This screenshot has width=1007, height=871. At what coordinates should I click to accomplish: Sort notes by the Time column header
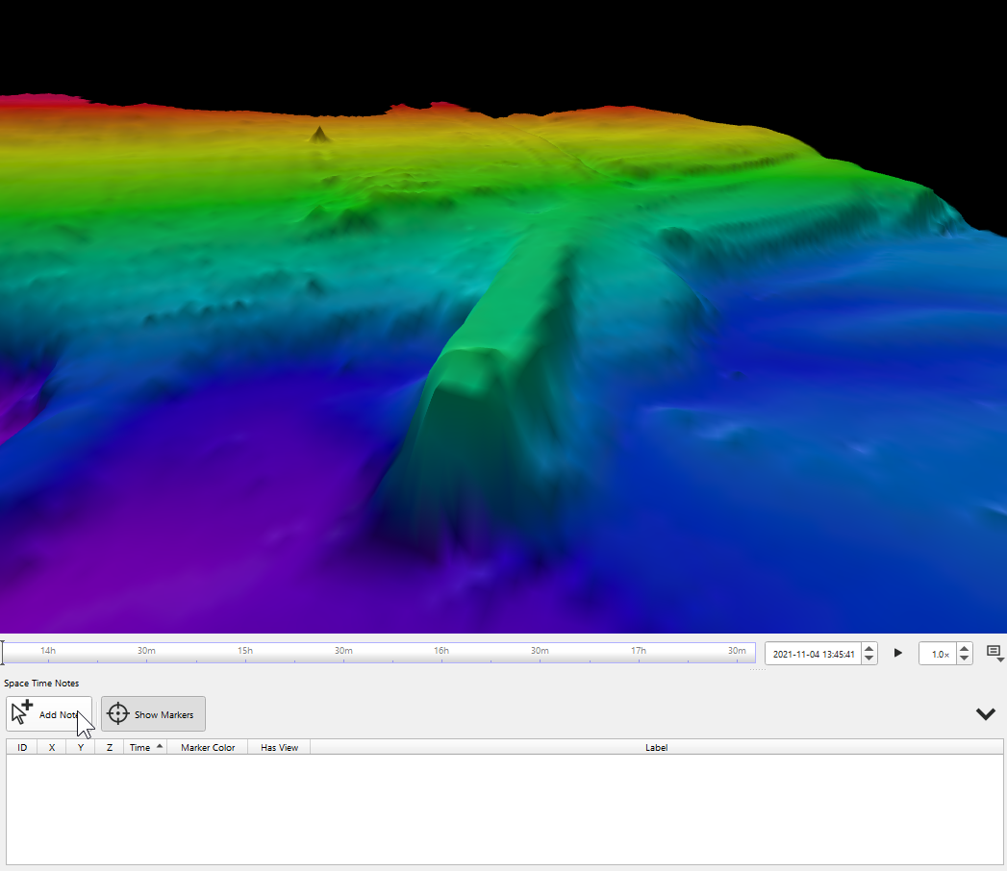point(145,747)
